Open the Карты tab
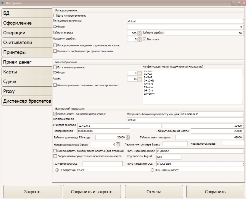Image resolution: width=246 pixels, height=199 pixels. [27, 71]
